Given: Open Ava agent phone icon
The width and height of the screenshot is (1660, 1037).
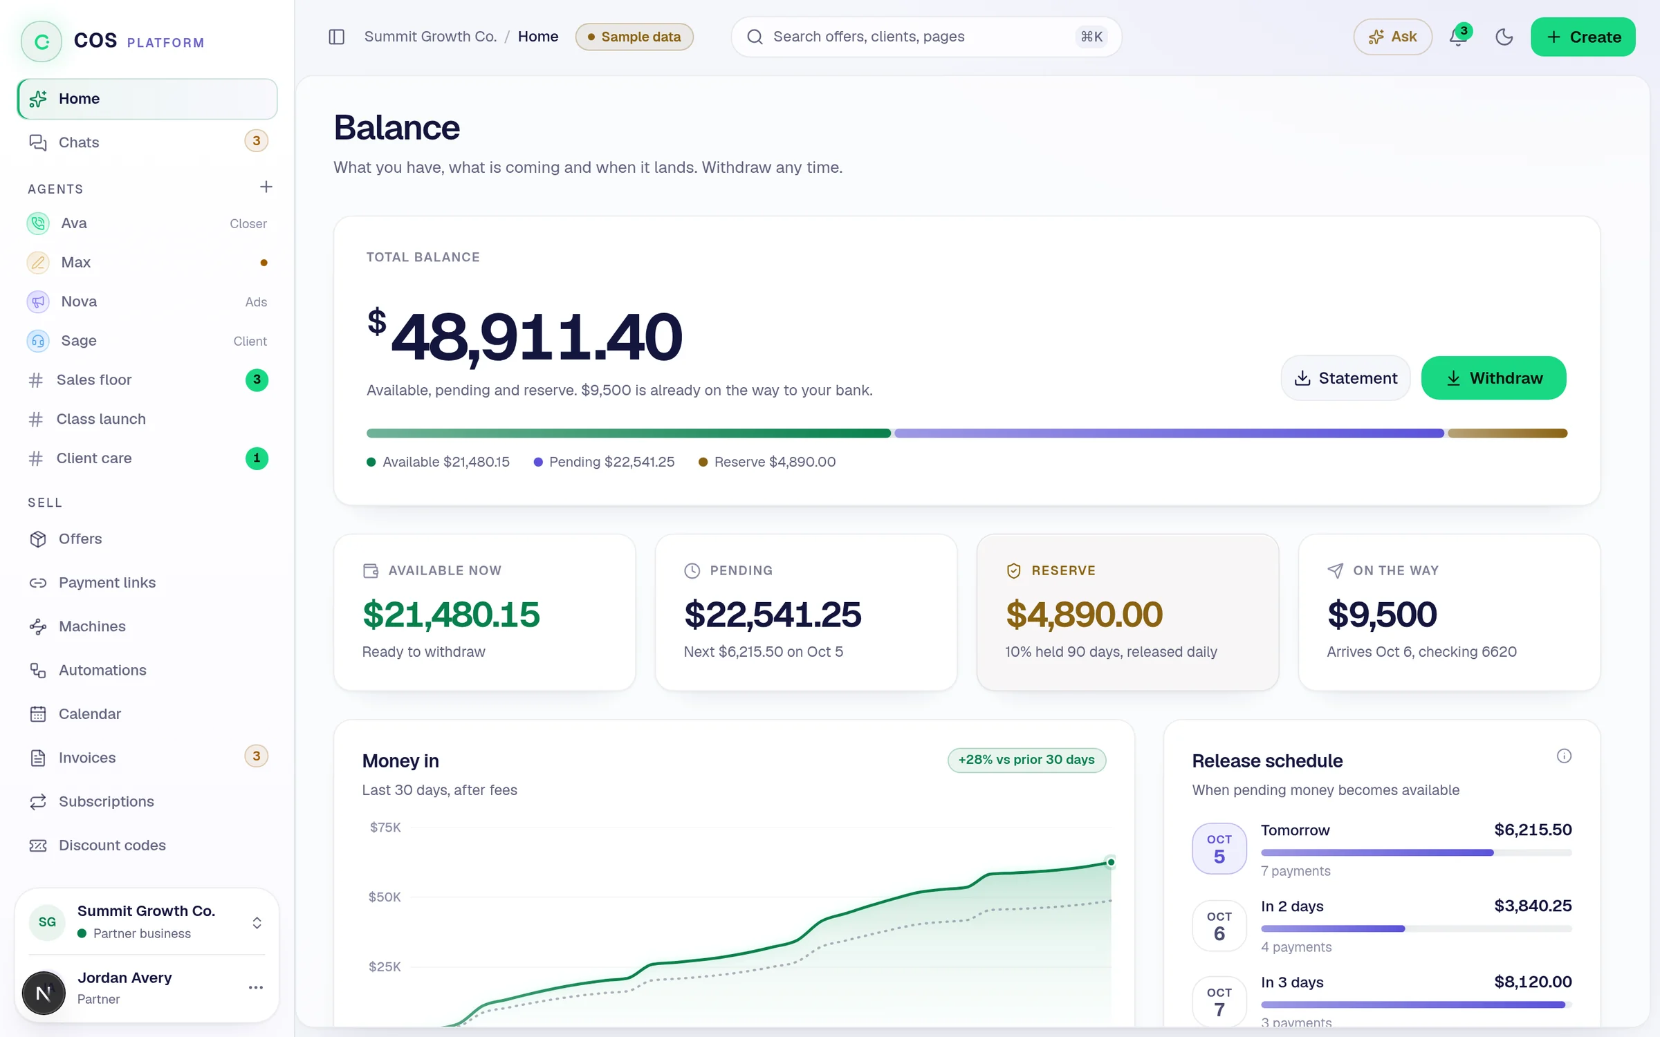Looking at the screenshot, I should (38, 223).
